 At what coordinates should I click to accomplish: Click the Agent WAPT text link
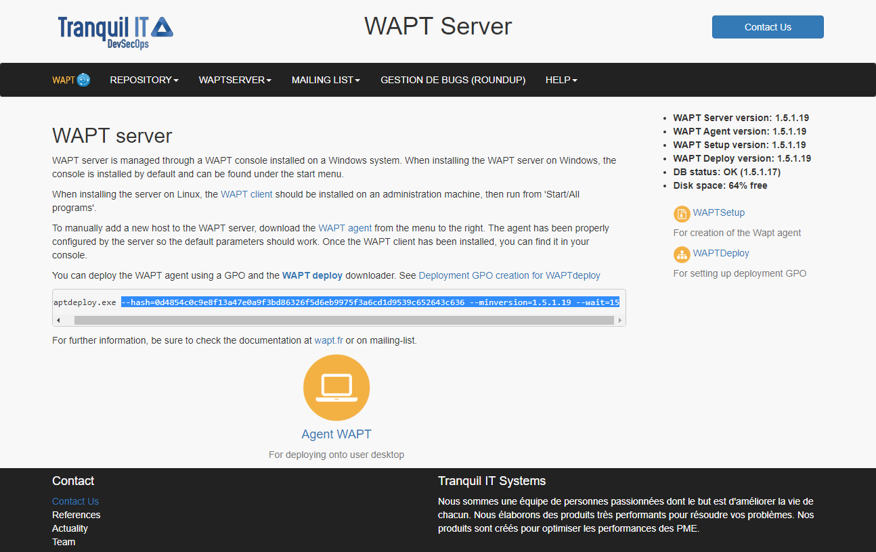tap(336, 434)
